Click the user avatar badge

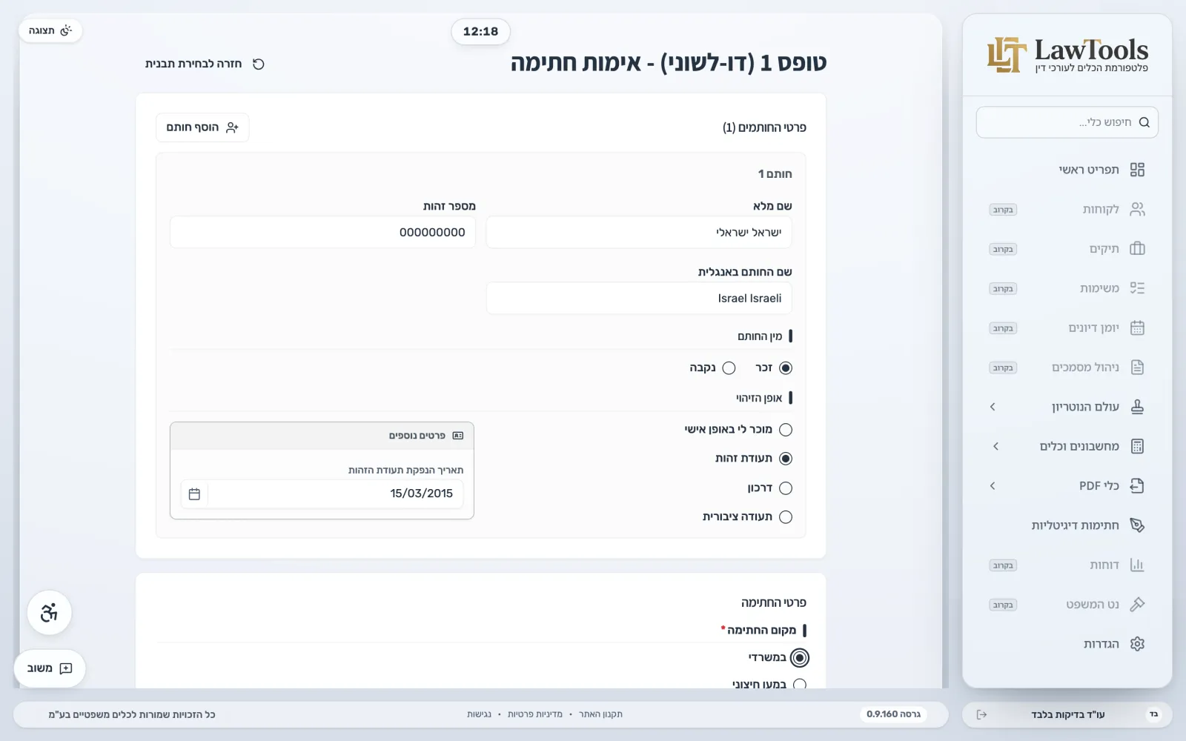(1153, 714)
